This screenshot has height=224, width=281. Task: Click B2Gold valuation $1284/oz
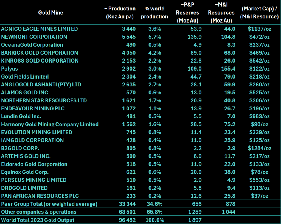pos(260,148)
